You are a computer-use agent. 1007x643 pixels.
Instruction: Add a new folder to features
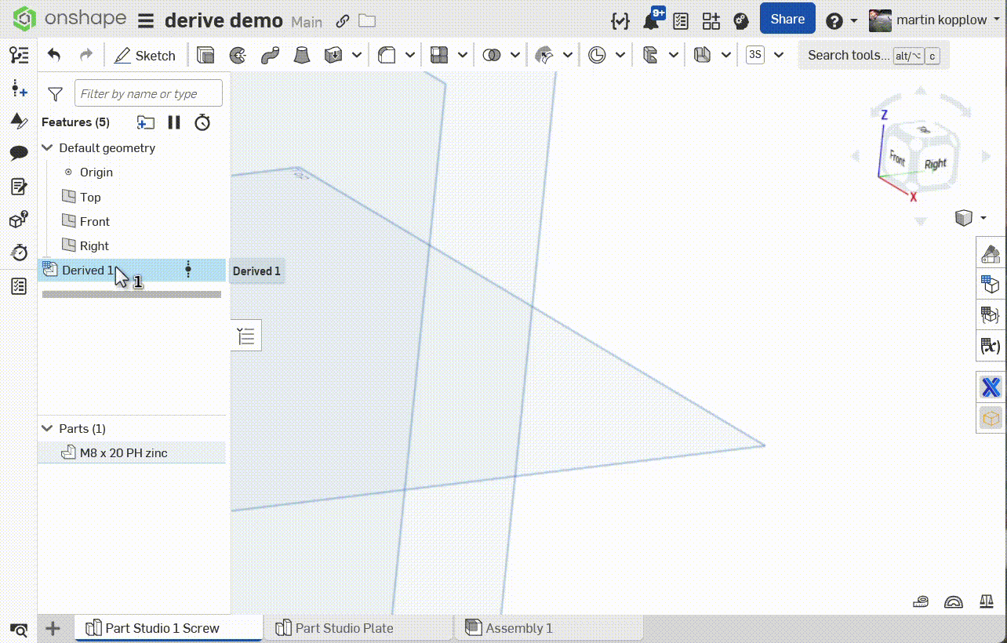[x=145, y=122]
